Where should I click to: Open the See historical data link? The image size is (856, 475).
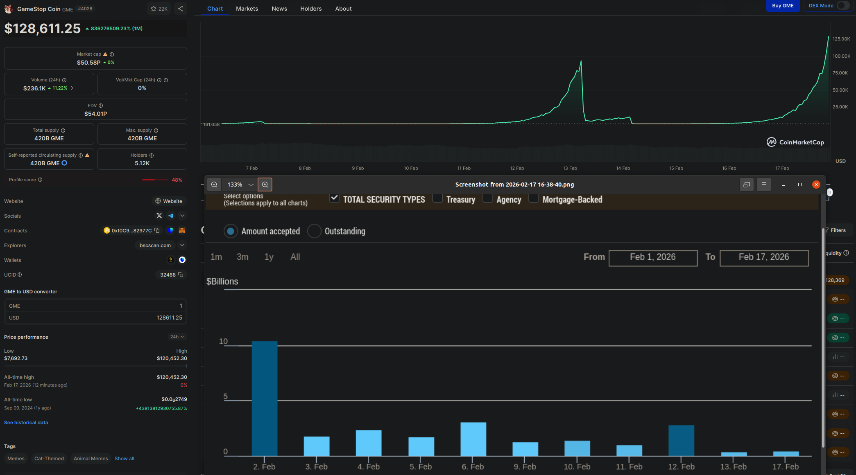point(26,423)
